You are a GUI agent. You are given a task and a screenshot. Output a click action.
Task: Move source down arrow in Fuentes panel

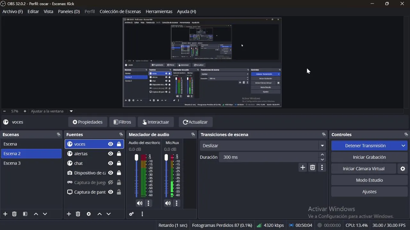(109, 214)
